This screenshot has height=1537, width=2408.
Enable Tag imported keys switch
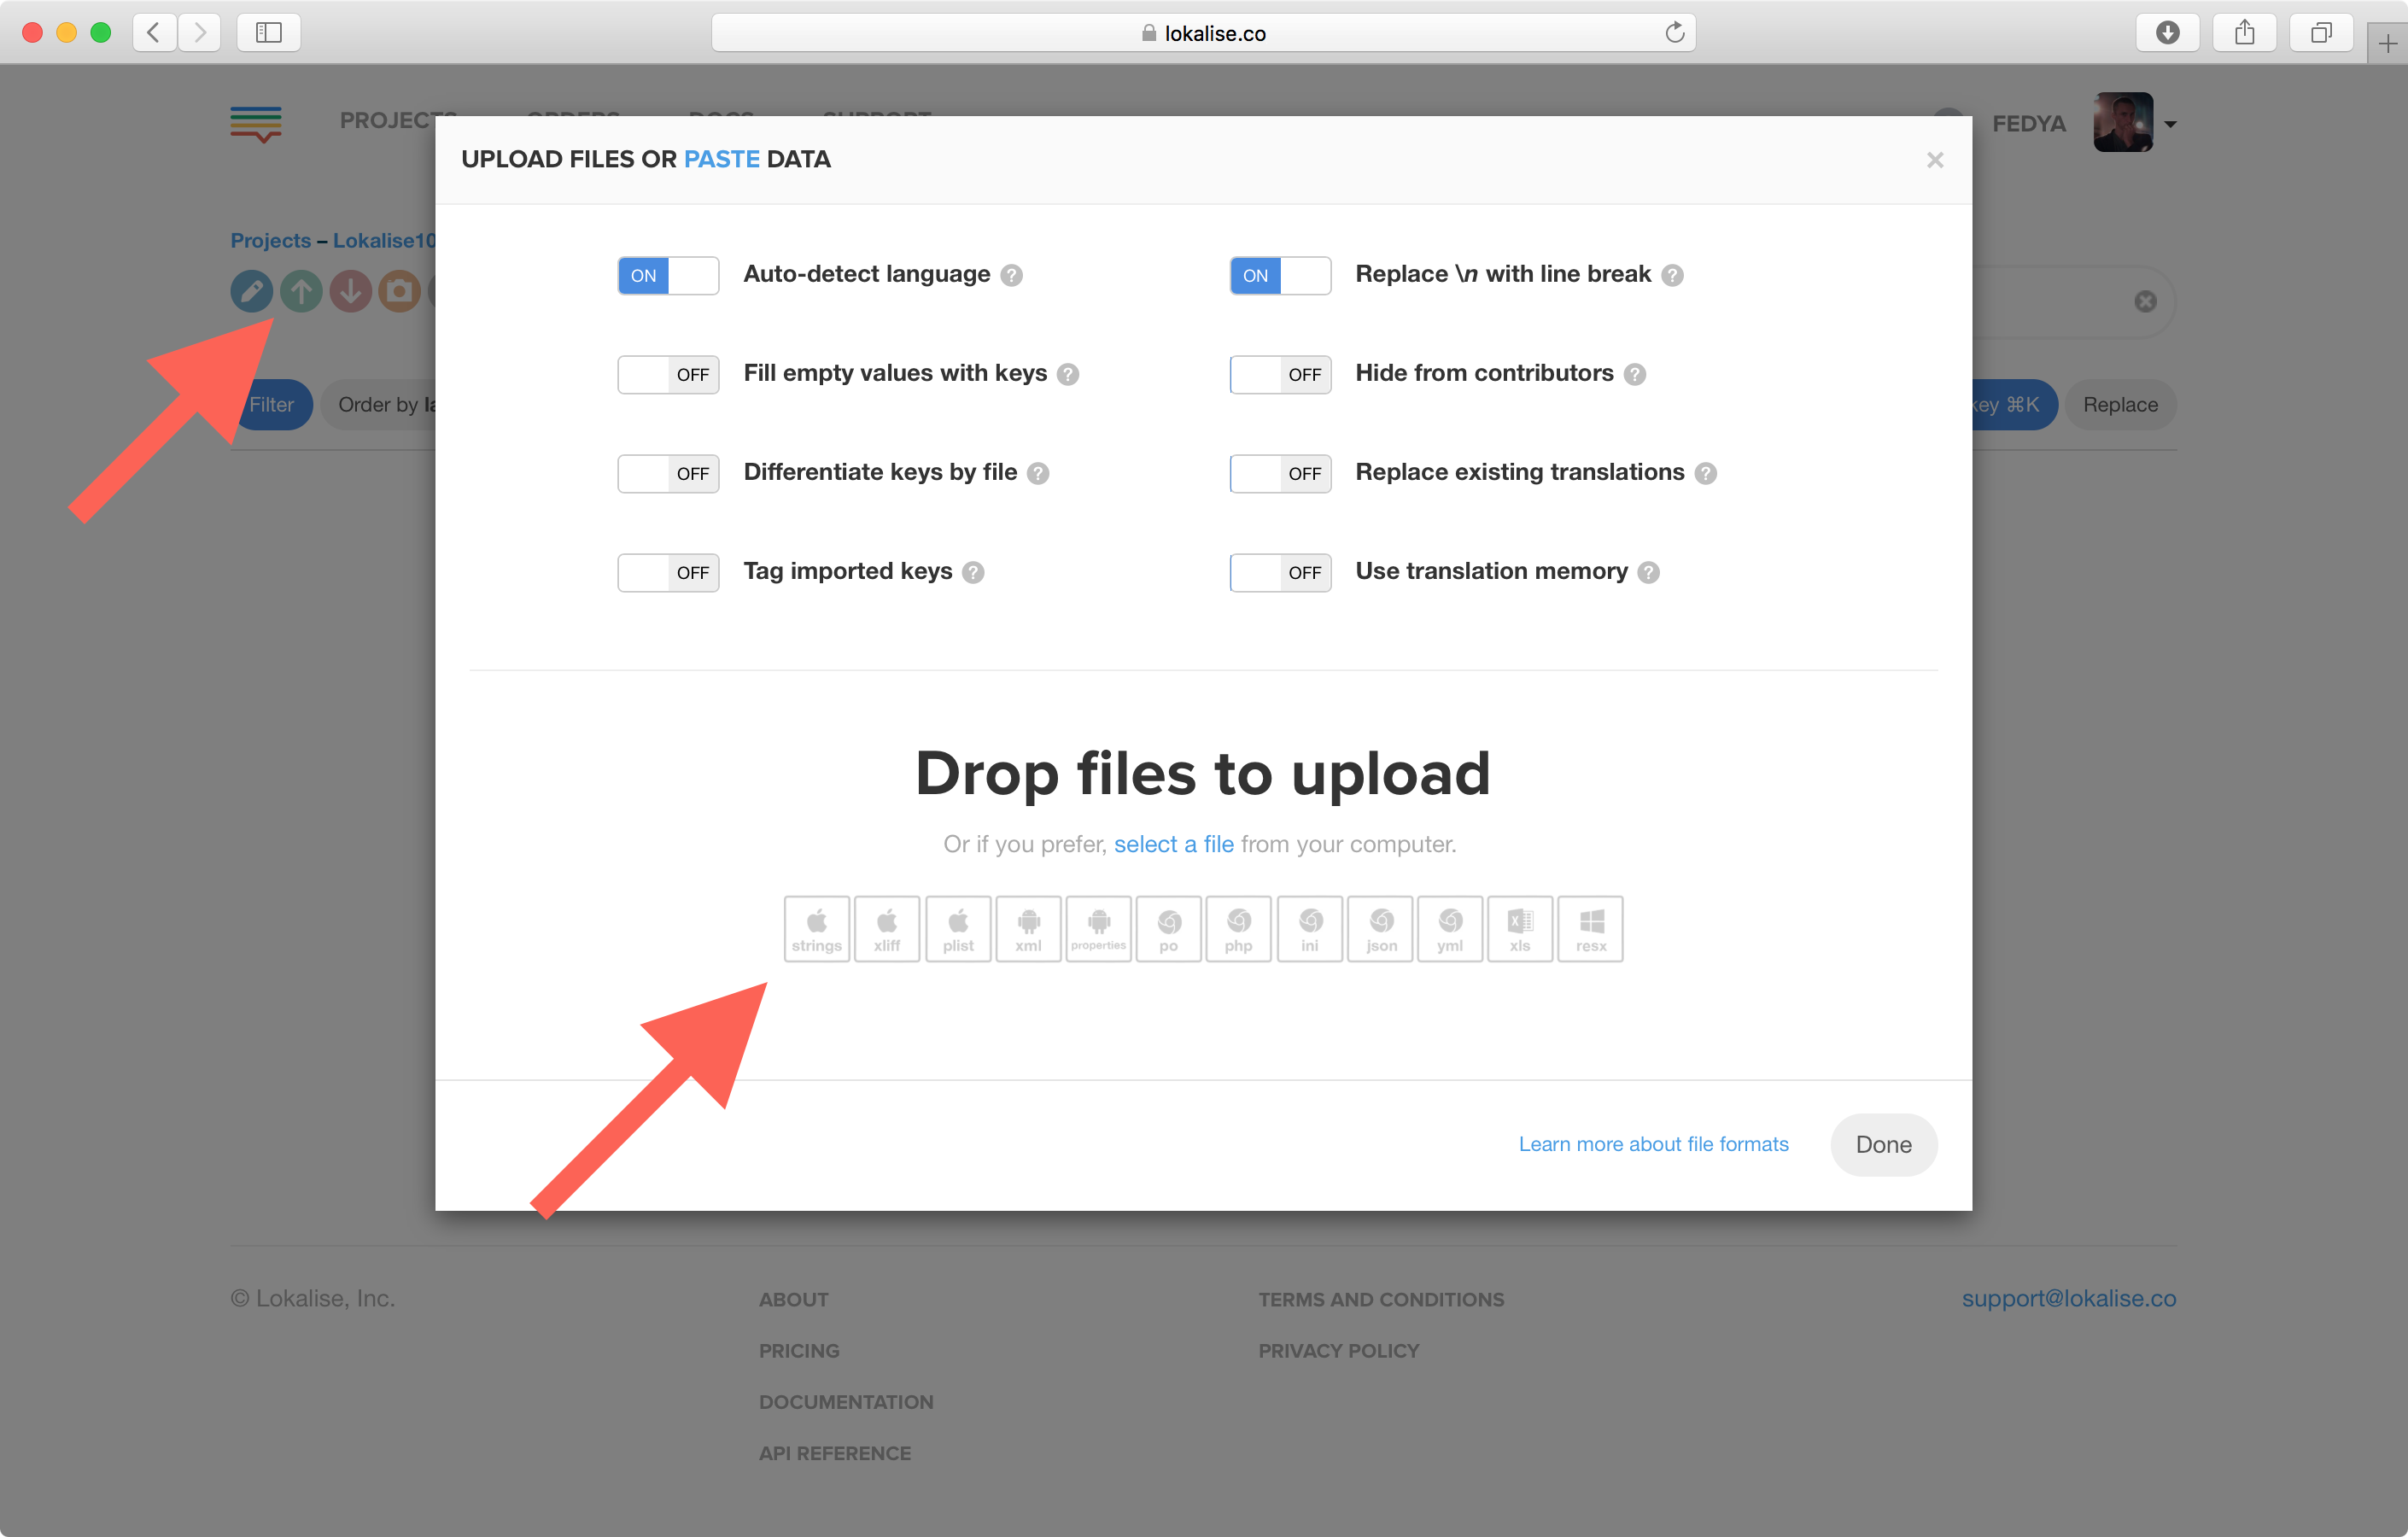coord(668,572)
